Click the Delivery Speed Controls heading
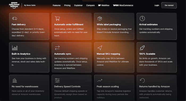 (x=67, y=87)
